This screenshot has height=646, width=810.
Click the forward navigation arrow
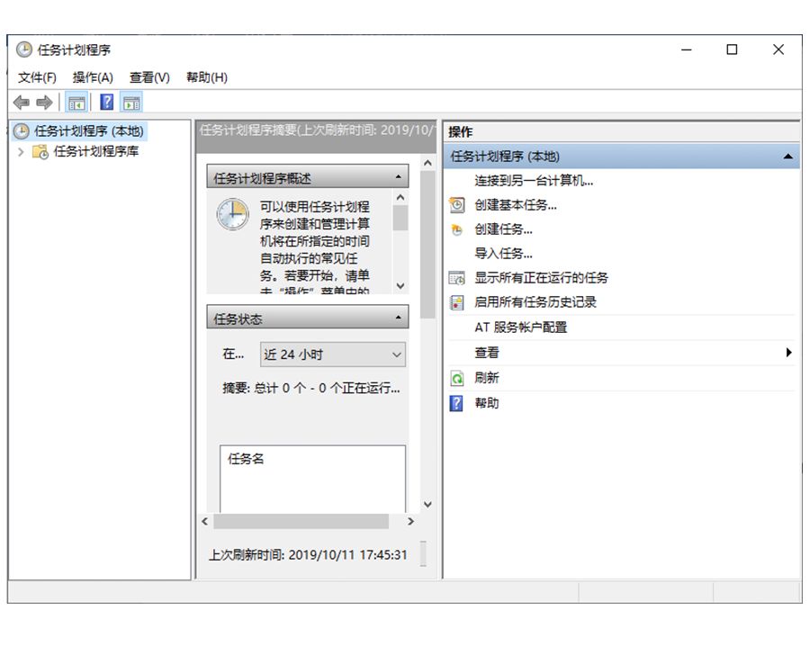point(43,102)
